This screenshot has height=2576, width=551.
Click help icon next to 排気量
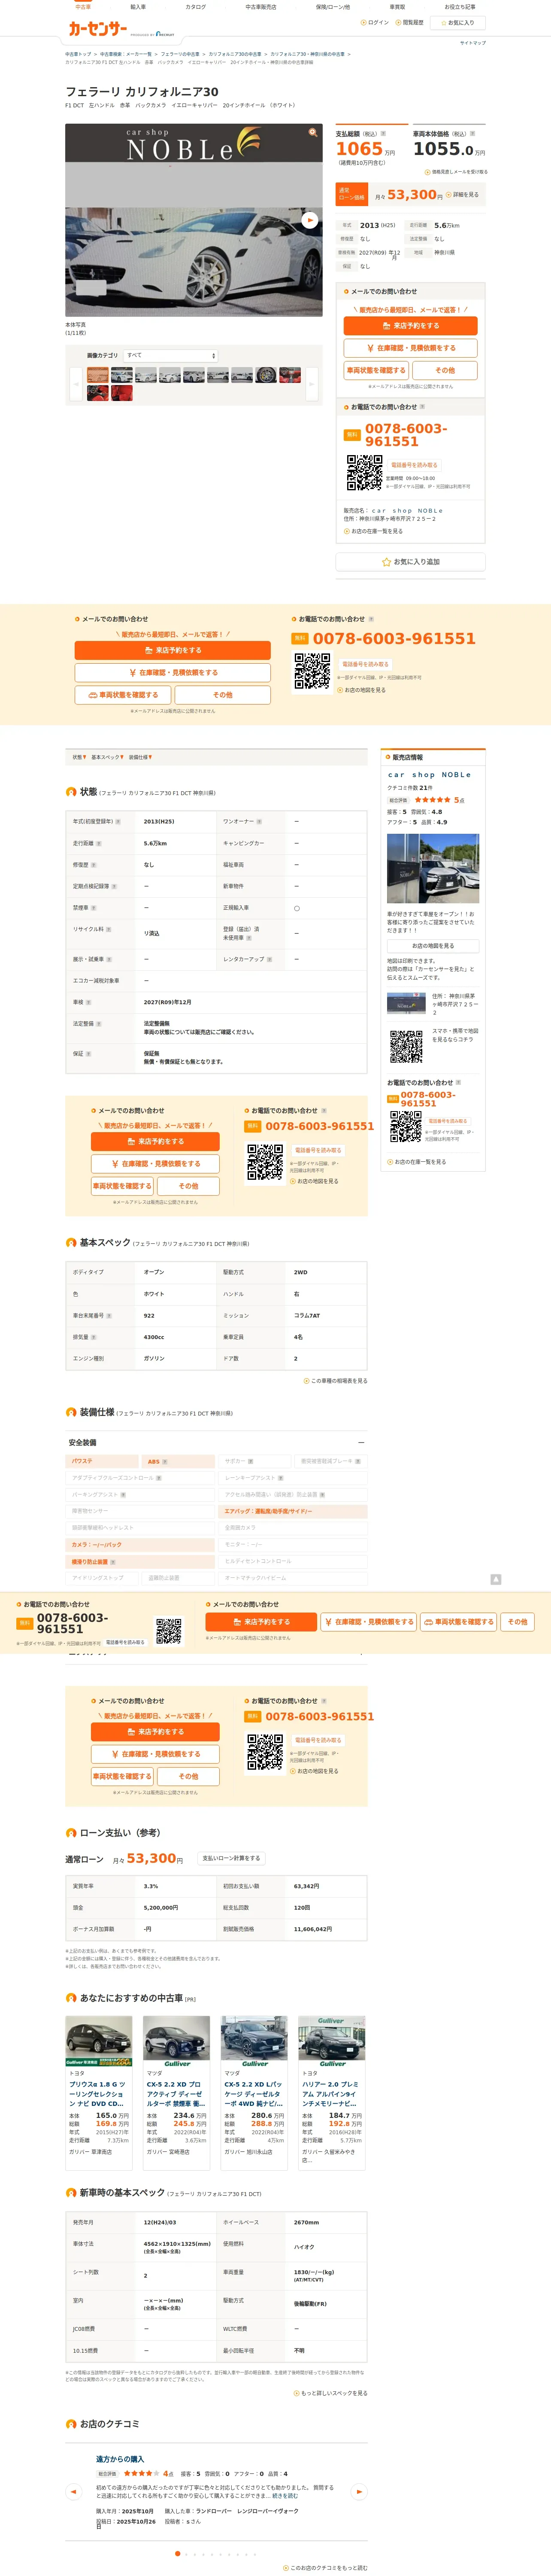pyautogui.click(x=94, y=1337)
